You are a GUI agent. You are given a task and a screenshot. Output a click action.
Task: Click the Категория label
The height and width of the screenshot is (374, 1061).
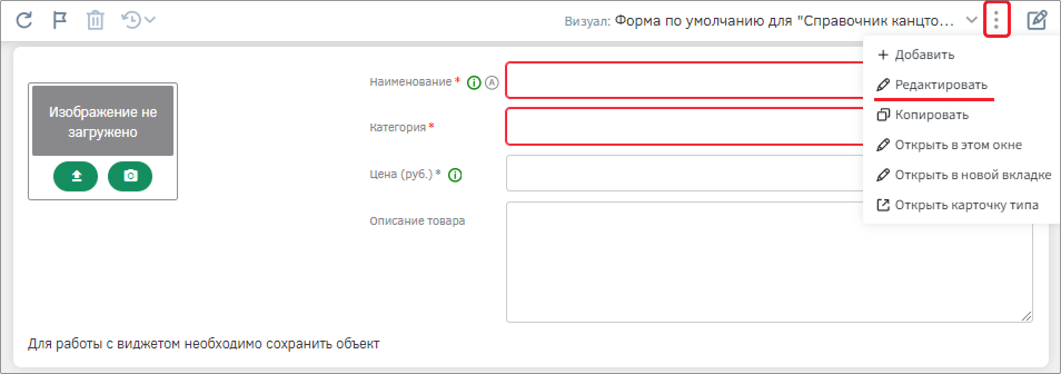(x=398, y=127)
